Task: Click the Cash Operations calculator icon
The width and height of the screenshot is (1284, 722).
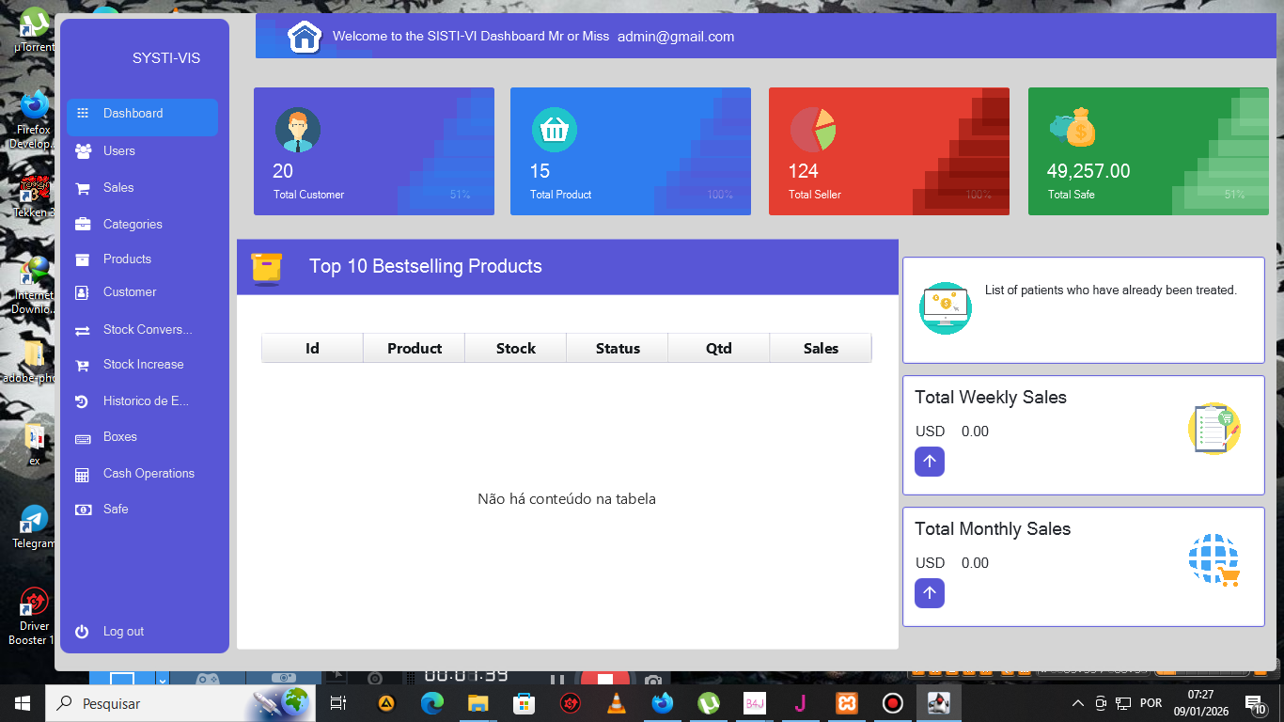Action: click(x=83, y=474)
